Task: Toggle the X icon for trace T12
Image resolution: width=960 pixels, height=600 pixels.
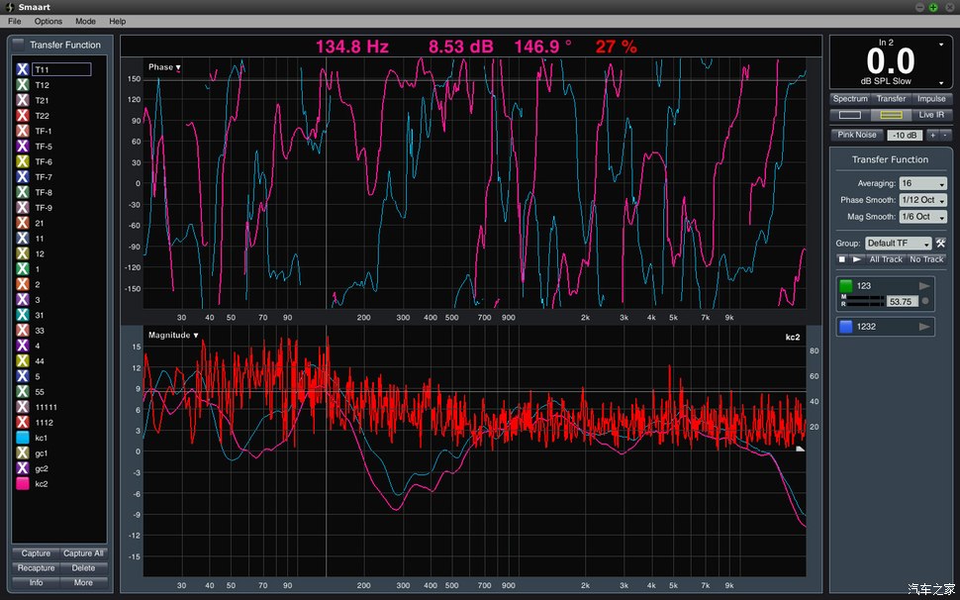Action: [x=23, y=84]
